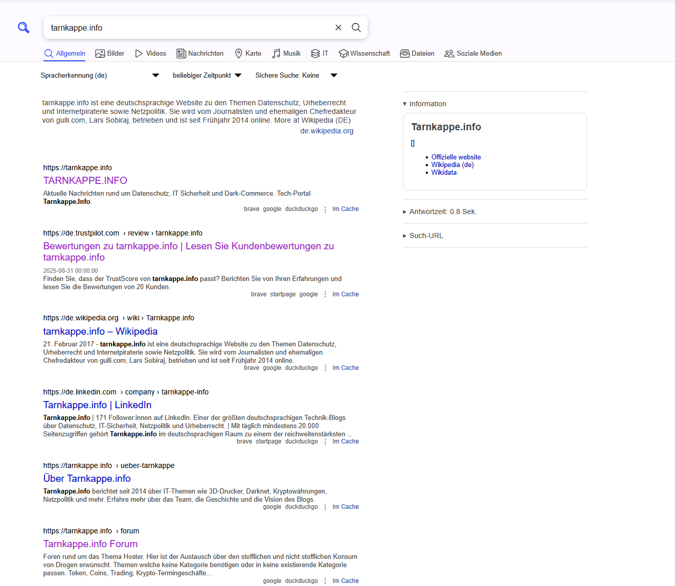Open the Bilder image search tab
Image resolution: width=675 pixels, height=586 pixels.
[110, 54]
